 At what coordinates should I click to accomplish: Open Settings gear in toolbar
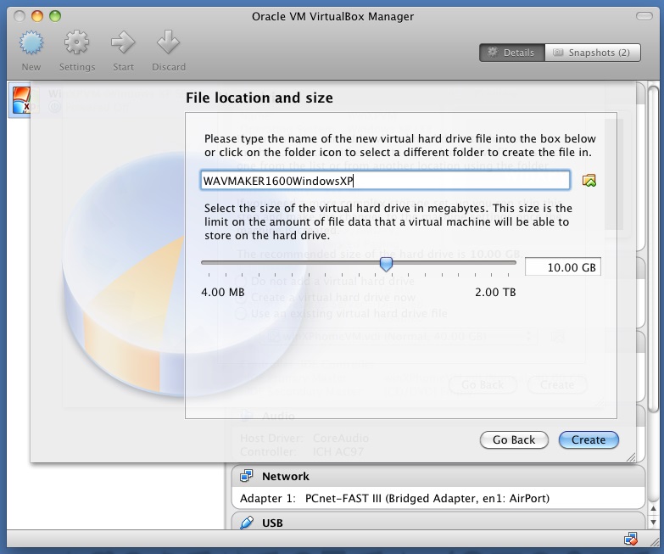76,42
